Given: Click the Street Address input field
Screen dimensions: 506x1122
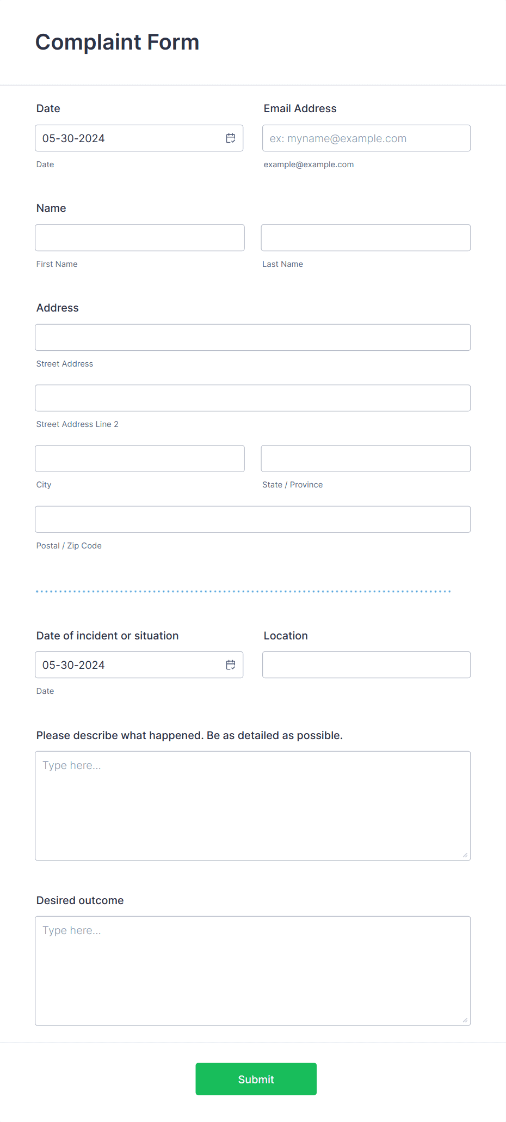Looking at the screenshot, I should coord(252,338).
